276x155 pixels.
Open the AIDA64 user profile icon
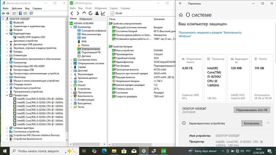click(x=97, y=13)
